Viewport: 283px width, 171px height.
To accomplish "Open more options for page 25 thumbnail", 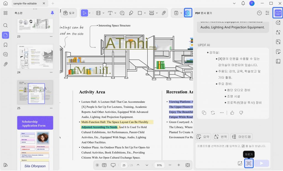I will 51,108.
